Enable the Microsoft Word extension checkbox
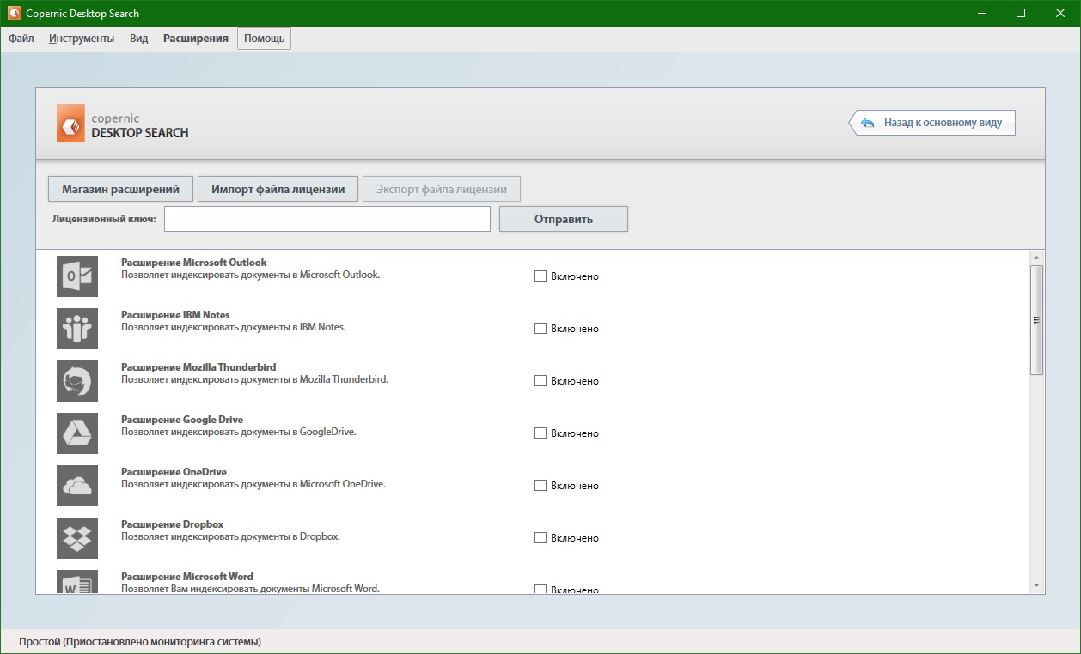This screenshot has width=1081, height=654. [540, 590]
